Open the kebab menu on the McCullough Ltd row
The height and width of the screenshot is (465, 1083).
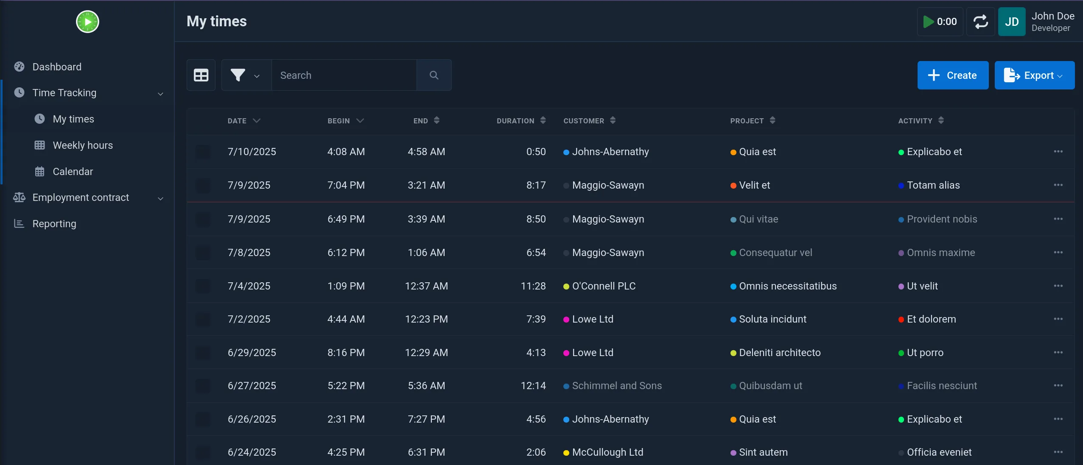(1058, 452)
